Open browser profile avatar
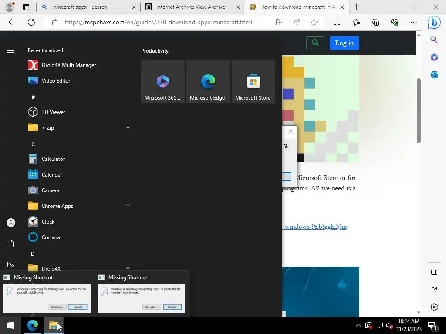 tap(10, 7)
